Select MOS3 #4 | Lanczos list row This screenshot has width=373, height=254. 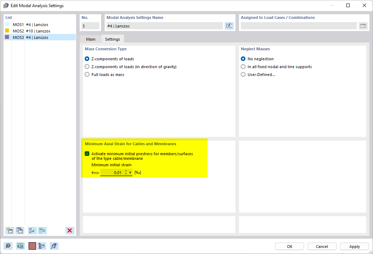tap(40, 37)
